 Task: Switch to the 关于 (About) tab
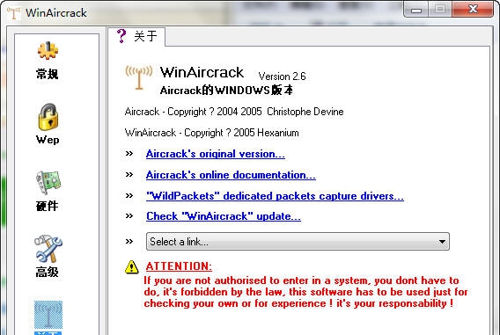[136, 36]
